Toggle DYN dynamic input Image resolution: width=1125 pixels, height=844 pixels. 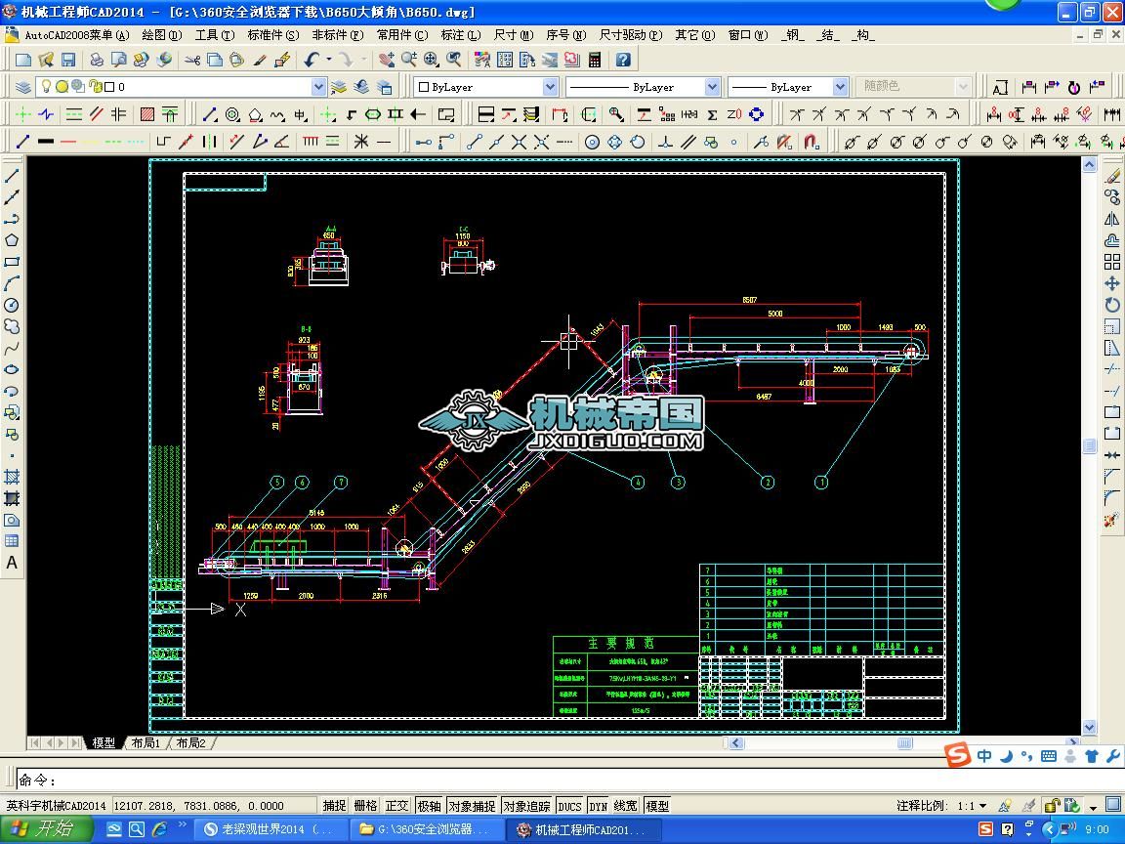pos(599,806)
